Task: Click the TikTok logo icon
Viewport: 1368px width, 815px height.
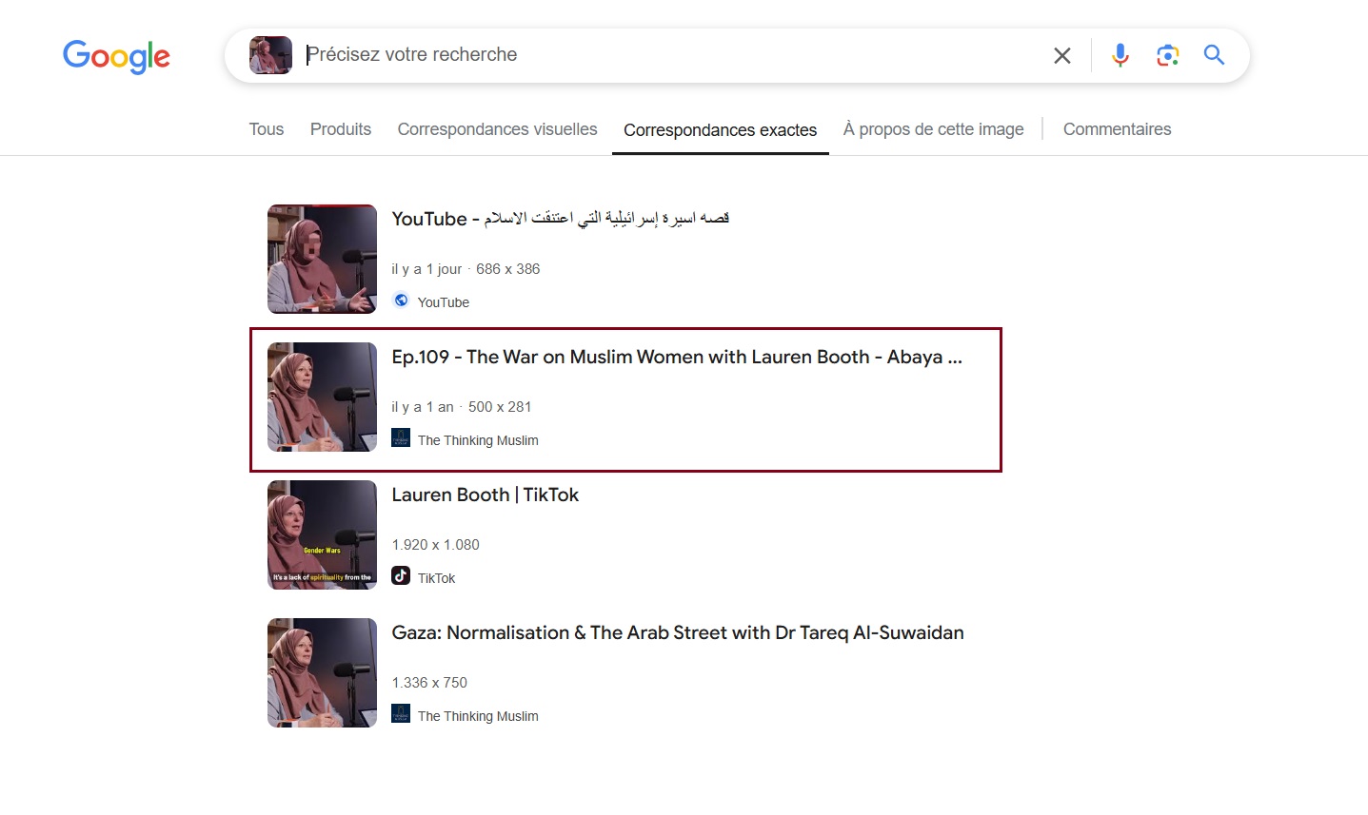Action: [x=401, y=575]
